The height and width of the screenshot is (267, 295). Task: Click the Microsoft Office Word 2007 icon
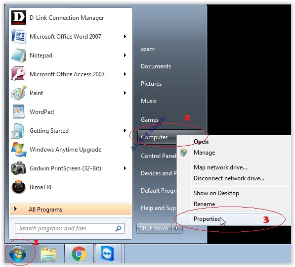coord(18,36)
